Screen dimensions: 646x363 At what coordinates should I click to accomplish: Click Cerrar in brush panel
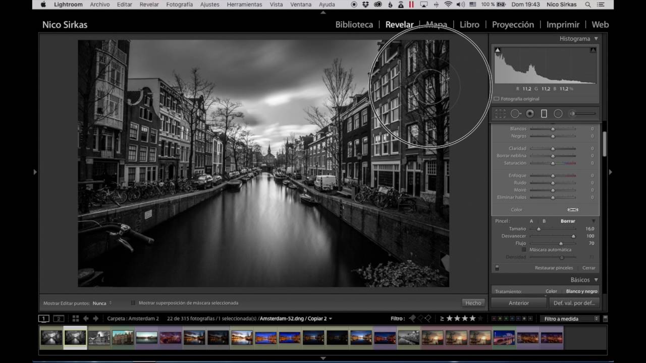coord(589,268)
